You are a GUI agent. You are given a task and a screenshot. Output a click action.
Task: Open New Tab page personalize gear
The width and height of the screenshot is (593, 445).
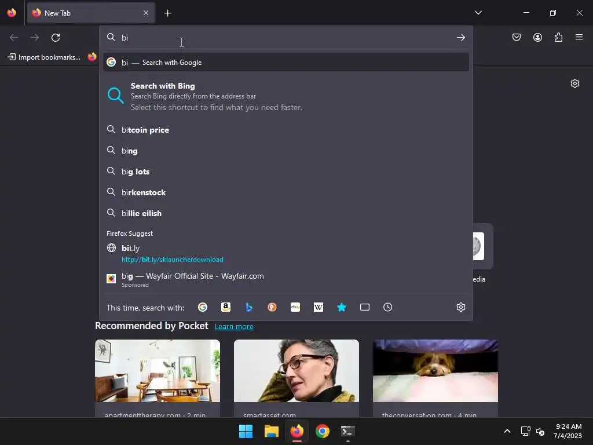click(x=575, y=83)
